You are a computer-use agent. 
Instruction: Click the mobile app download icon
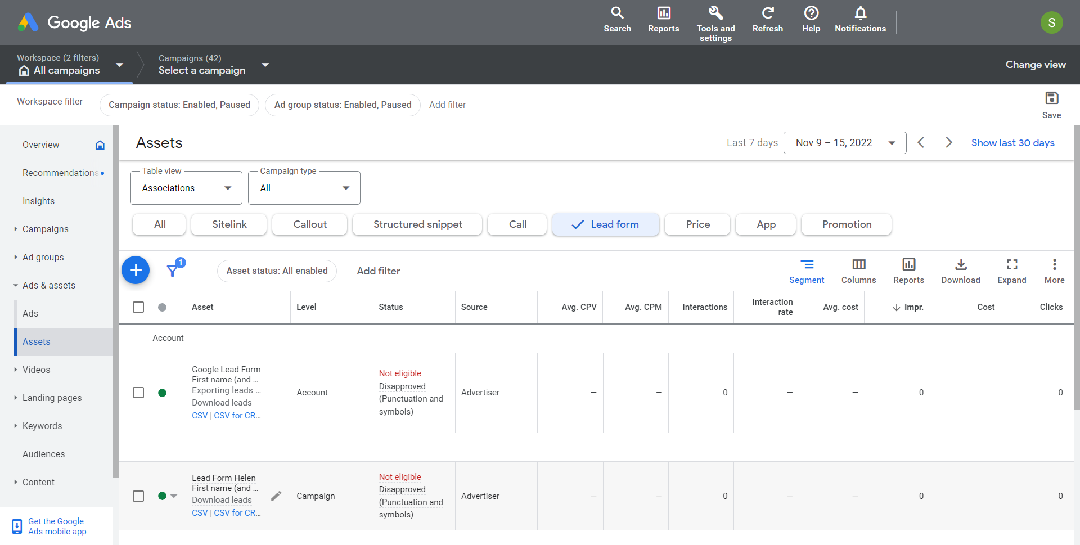click(17, 526)
